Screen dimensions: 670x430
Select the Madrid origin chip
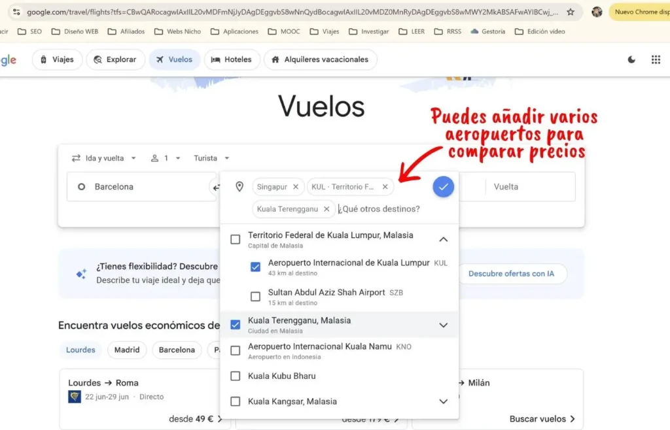tap(127, 350)
